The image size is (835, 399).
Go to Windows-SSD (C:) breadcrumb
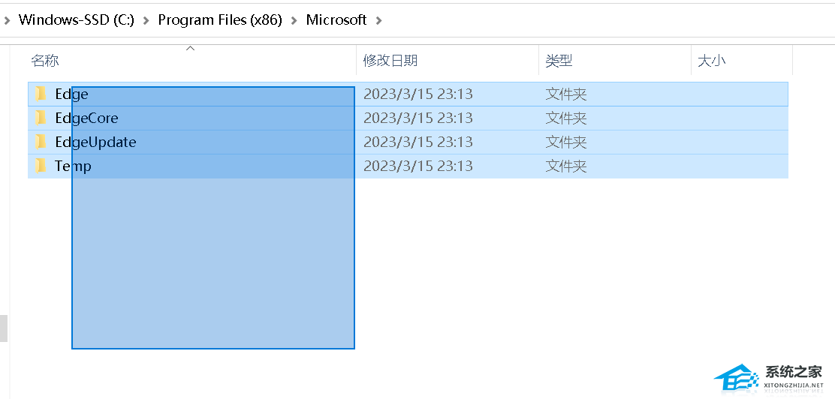76,20
